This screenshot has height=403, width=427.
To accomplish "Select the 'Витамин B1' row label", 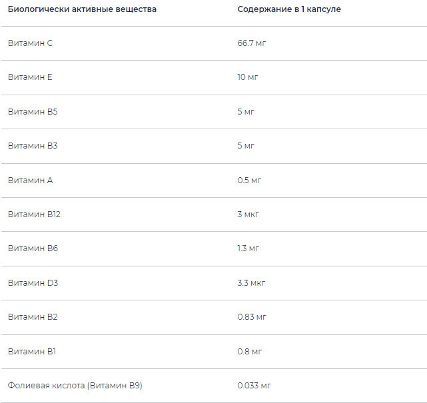I will 33,351.
